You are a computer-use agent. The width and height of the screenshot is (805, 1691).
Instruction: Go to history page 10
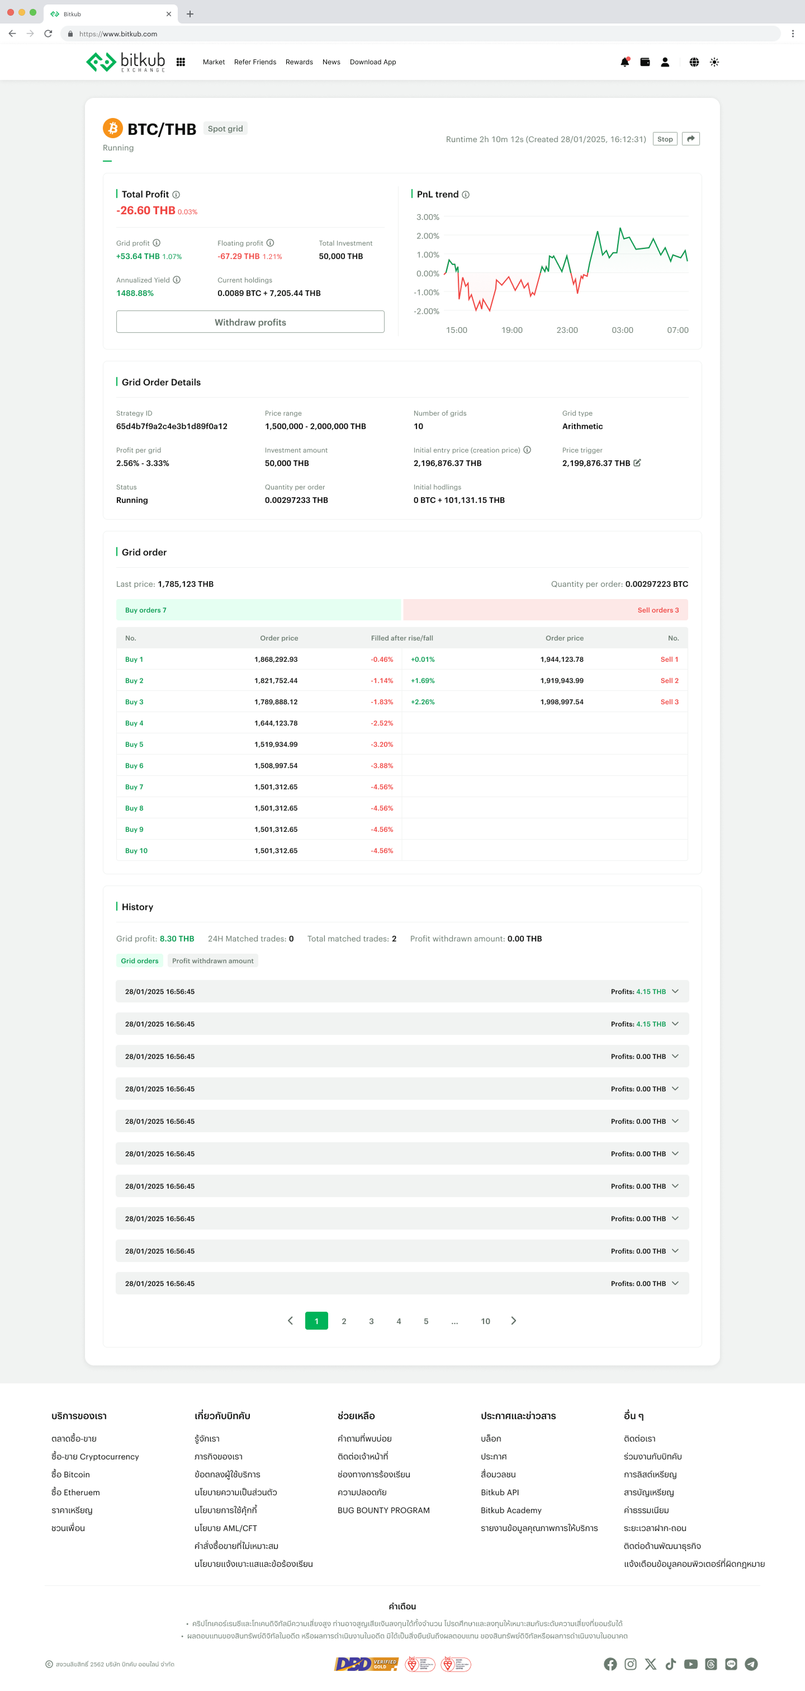(485, 1321)
